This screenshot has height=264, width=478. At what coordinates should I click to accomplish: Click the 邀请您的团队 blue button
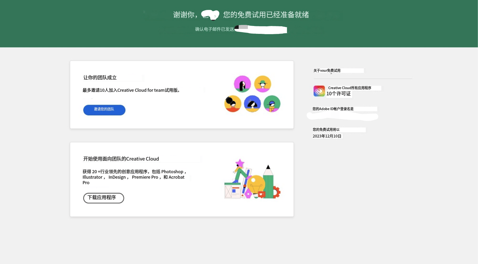pos(104,110)
